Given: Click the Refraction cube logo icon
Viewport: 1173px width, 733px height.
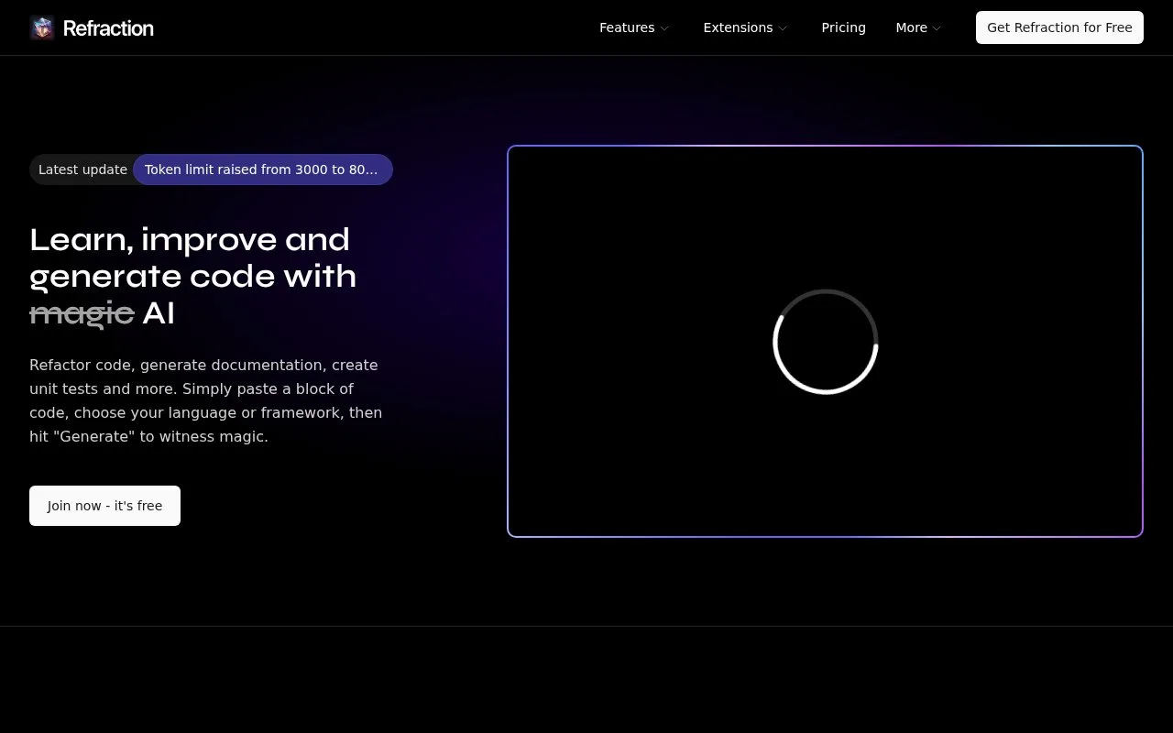Looking at the screenshot, I should click(x=42, y=27).
